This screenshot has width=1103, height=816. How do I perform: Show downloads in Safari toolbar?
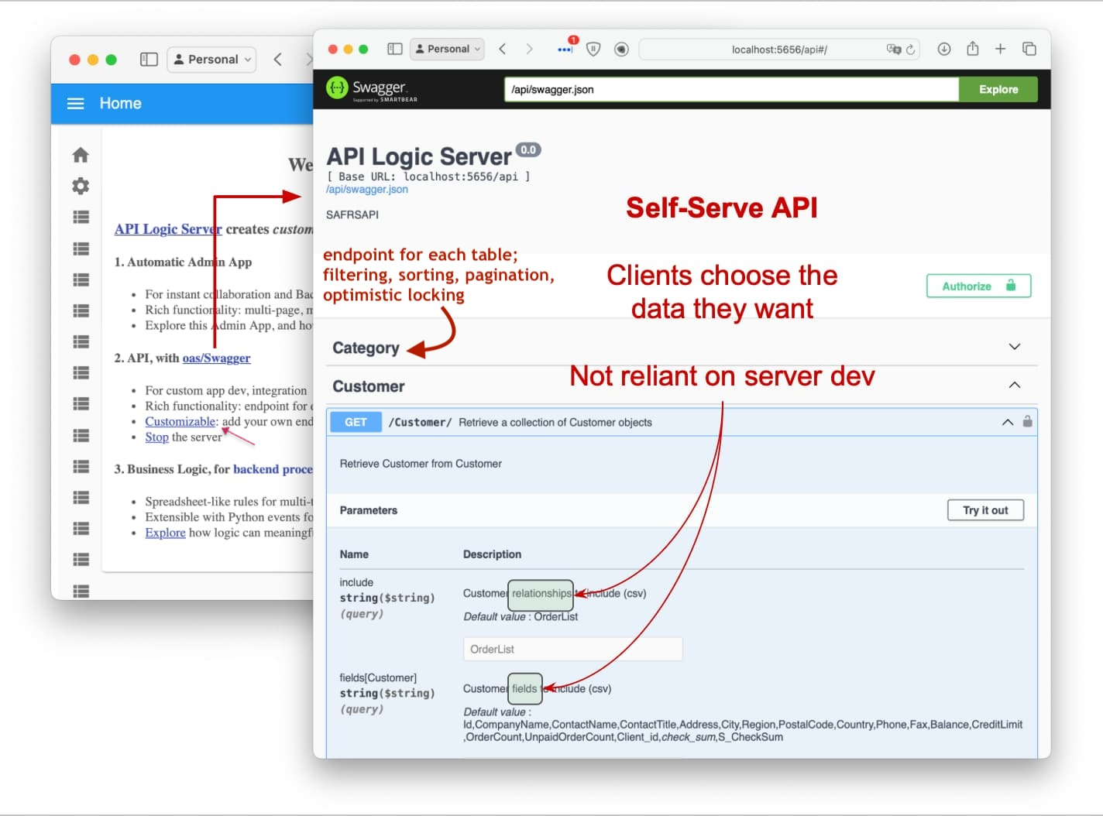(944, 49)
